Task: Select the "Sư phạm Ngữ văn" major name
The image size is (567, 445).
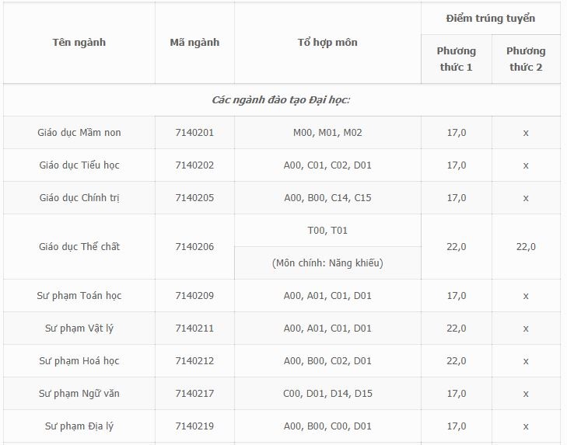Action: tap(79, 394)
